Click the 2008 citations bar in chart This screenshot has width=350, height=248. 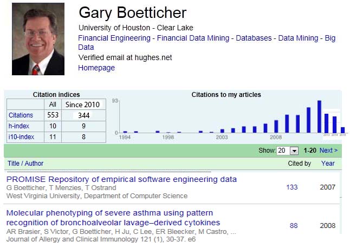pyautogui.click(x=276, y=127)
